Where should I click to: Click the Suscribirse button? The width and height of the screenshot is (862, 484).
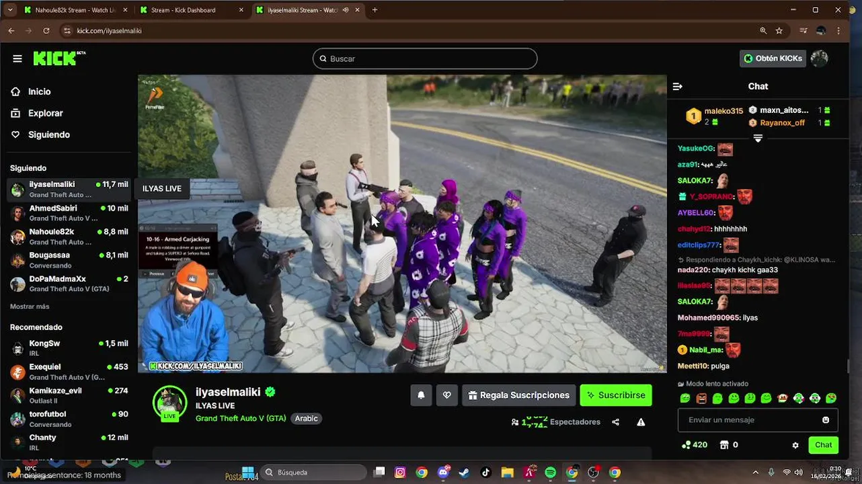(x=616, y=395)
